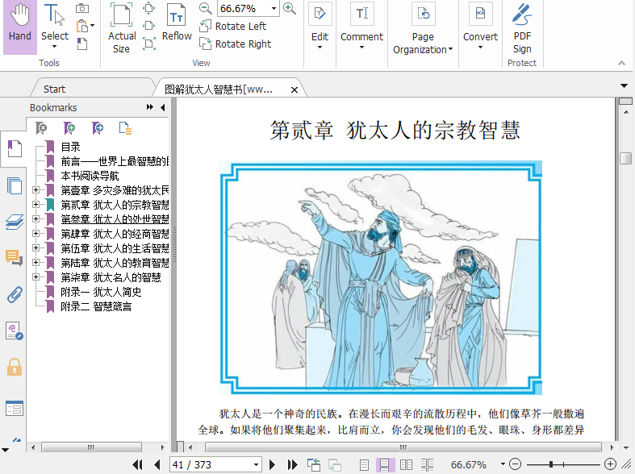Image resolution: width=635 pixels, height=474 pixels.
Task: Open the Layers panel in the sidebar
Action: coord(14,222)
